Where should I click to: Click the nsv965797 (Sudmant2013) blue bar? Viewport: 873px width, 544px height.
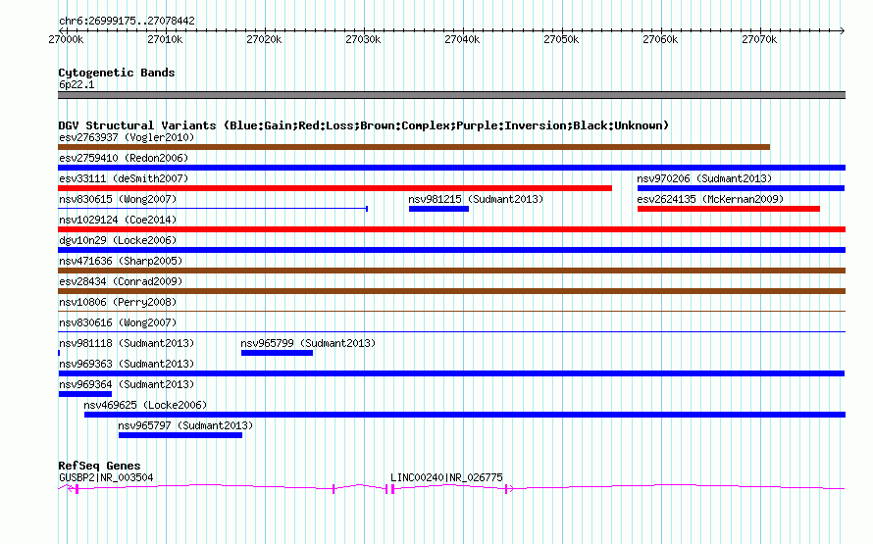[180, 435]
